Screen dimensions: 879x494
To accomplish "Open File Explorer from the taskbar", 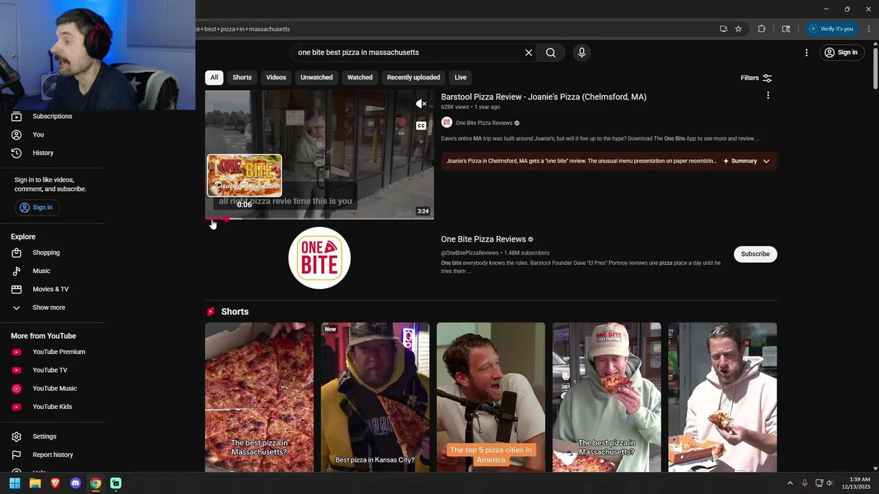I will pyautogui.click(x=35, y=483).
